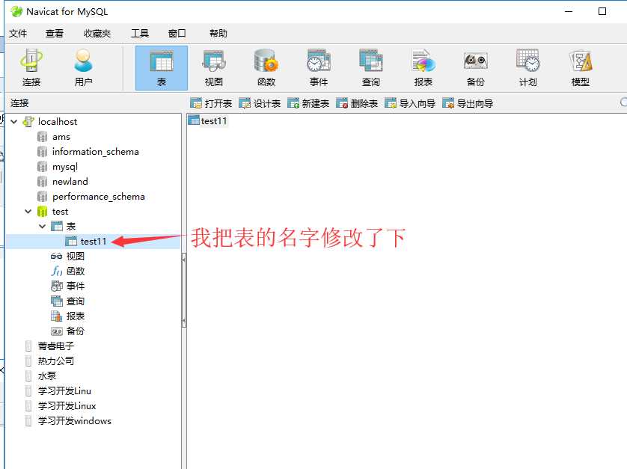Open the 查看 (View) menu
627x469 pixels.
click(55, 34)
